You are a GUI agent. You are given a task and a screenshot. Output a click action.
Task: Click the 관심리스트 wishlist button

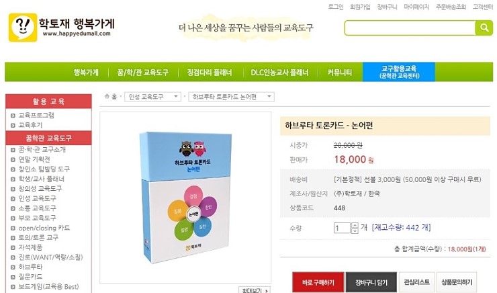(417, 282)
